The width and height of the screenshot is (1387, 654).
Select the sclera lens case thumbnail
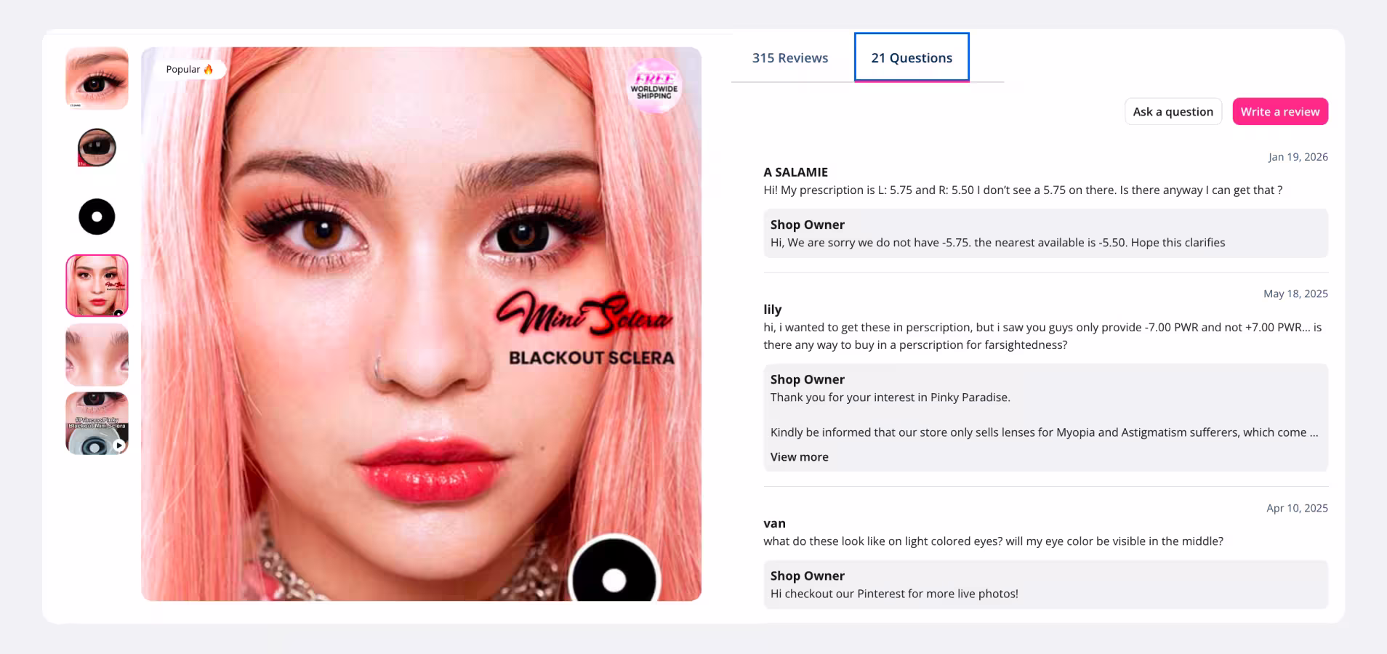click(x=97, y=148)
